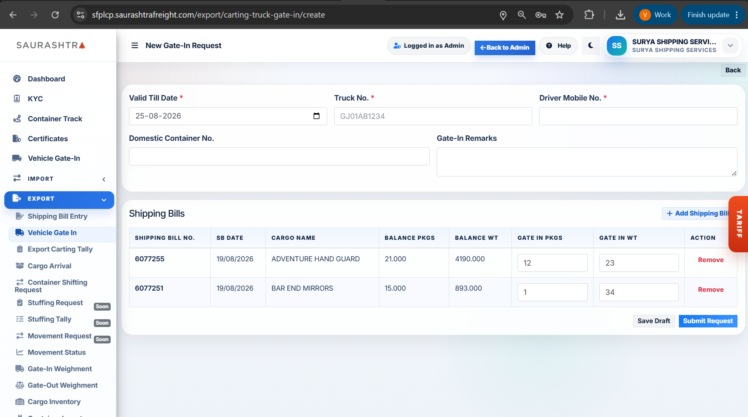748x417 pixels.
Task: Click the zoom magnifier icon in address bar
Action: click(x=522, y=15)
